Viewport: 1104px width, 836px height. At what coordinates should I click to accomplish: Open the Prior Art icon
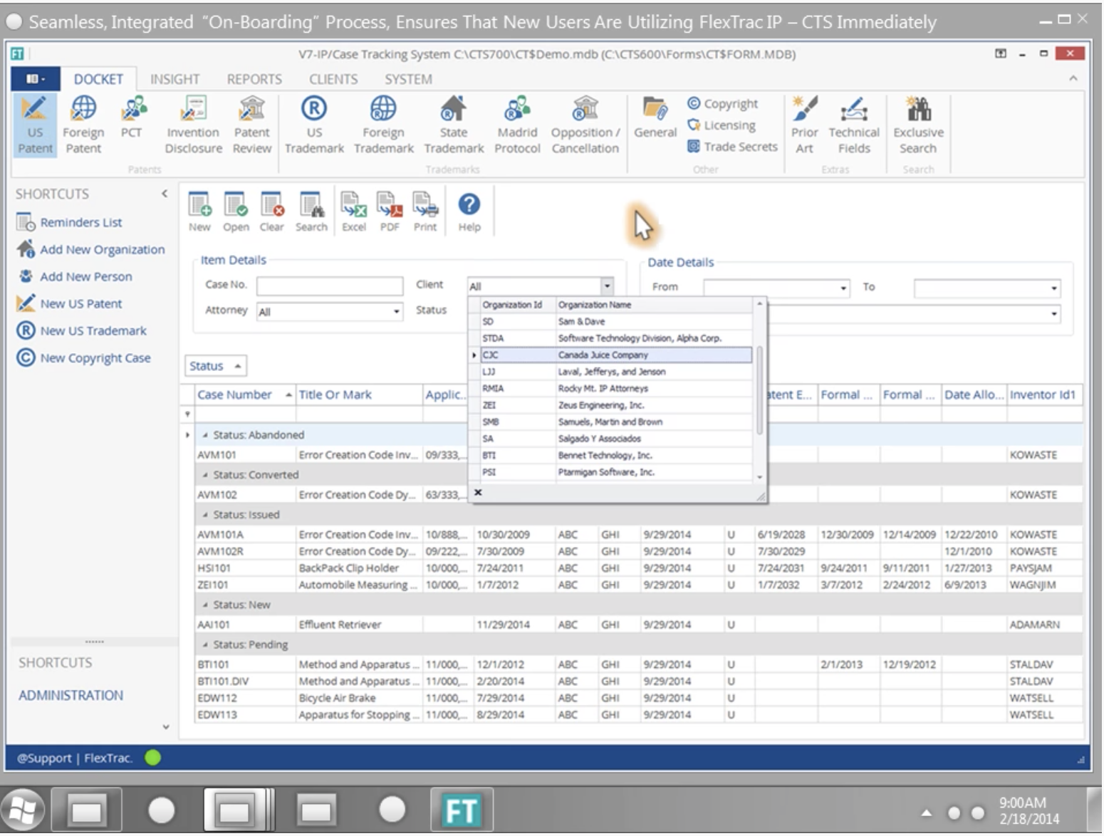coord(804,125)
